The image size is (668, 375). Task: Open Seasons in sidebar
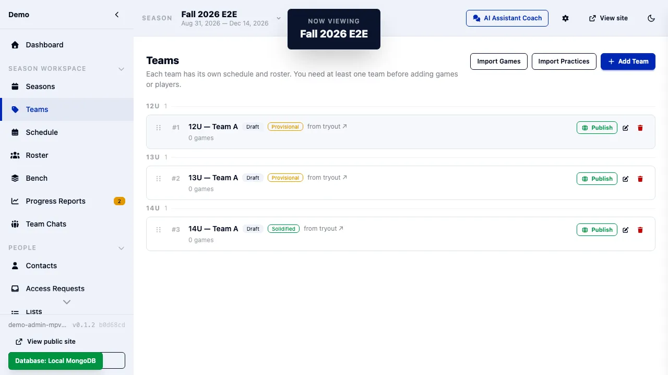coord(67,86)
